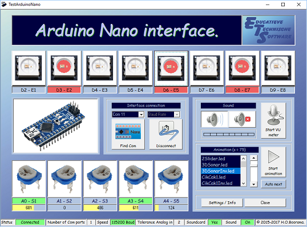Click the Sound On status field
This screenshot has width=307, height=227.
tap(248, 222)
